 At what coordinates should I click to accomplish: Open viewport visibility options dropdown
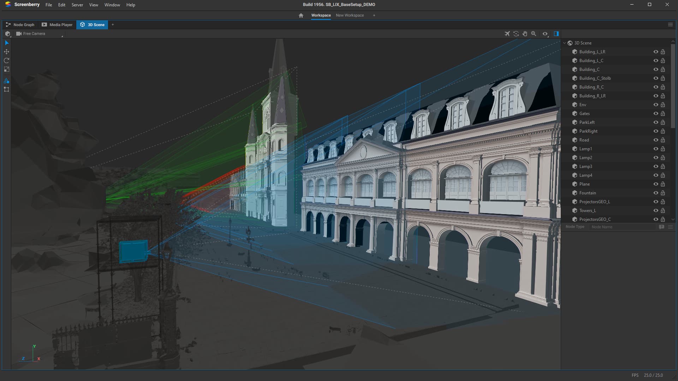pos(546,34)
